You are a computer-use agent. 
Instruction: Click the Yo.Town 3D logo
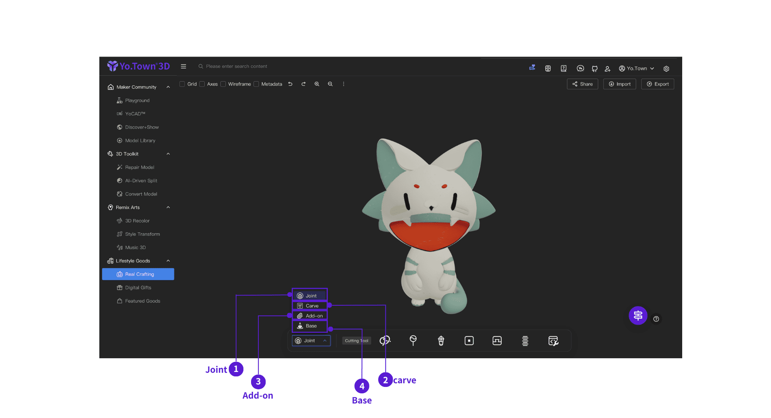click(138, 66)
